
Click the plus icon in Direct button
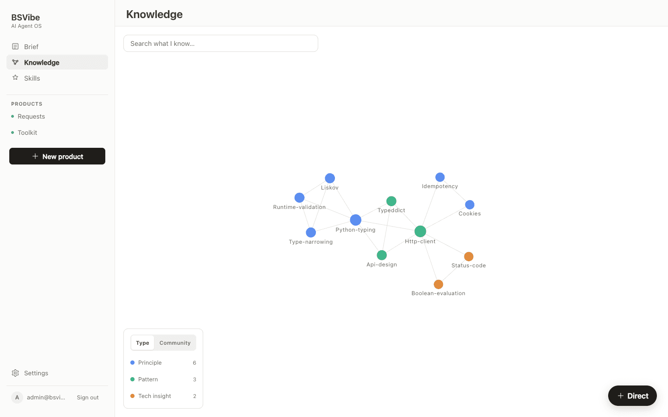[x=621, y=396]
